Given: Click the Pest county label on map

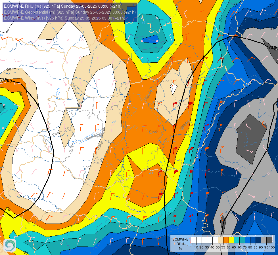Looking at the screenshot, I should (153, 132).
